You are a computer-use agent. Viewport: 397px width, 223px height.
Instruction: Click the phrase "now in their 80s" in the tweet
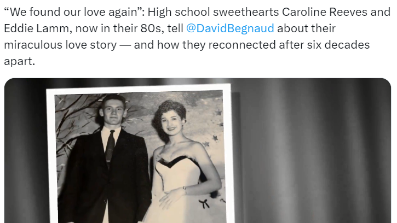(x=118, y=28)
